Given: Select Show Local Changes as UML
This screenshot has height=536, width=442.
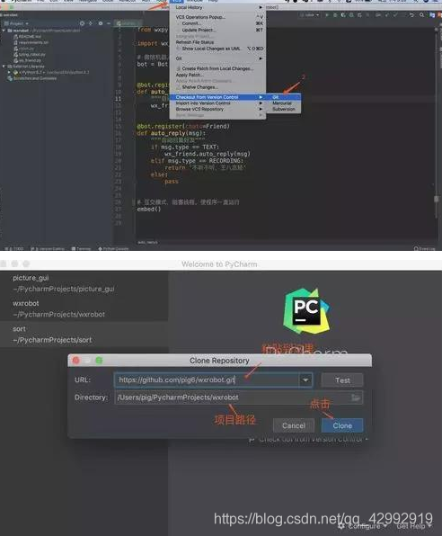Looking at the screenshot, I should pos(217,49).
